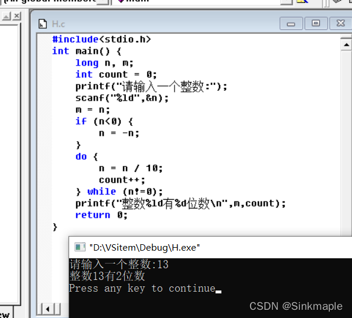Click the scanf("%ld",&n); line
Screen dimensions: 352x318
click(122, 98)
